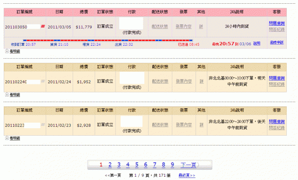Open 問題查詢 for the 2011/03/05 order
Screen dimensions: 298x180
pyautogui.click(x=277, y=23)
